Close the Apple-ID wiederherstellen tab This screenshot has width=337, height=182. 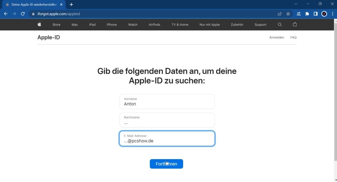pyautogui.click(x=61, y=4)
